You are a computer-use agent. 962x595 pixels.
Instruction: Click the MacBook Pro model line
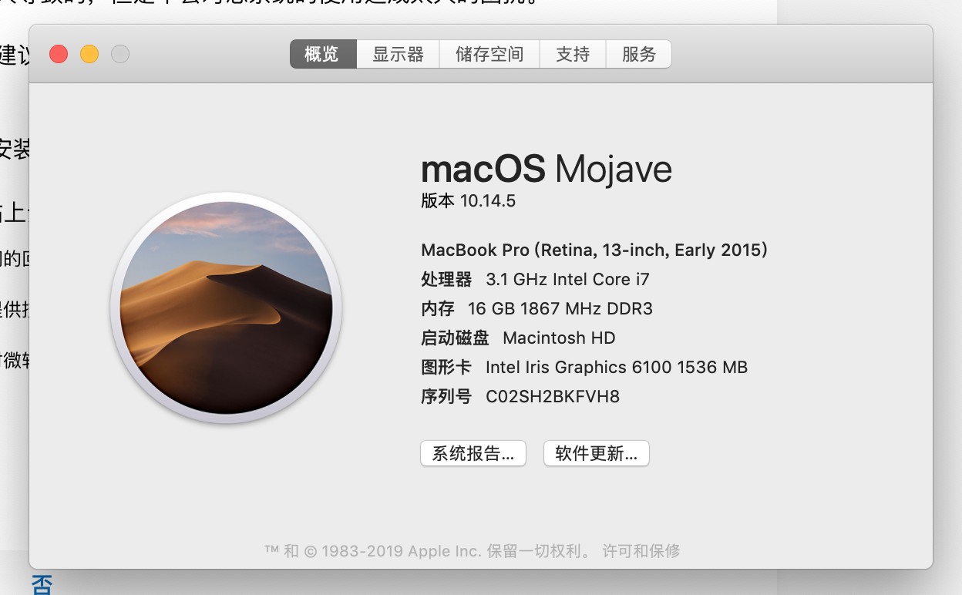[x=594, y=250]
